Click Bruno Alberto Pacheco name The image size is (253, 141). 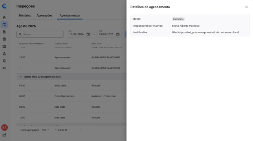point(185,26)
